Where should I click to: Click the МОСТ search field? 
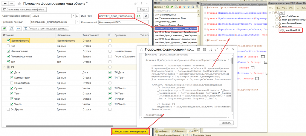point(175,11)
